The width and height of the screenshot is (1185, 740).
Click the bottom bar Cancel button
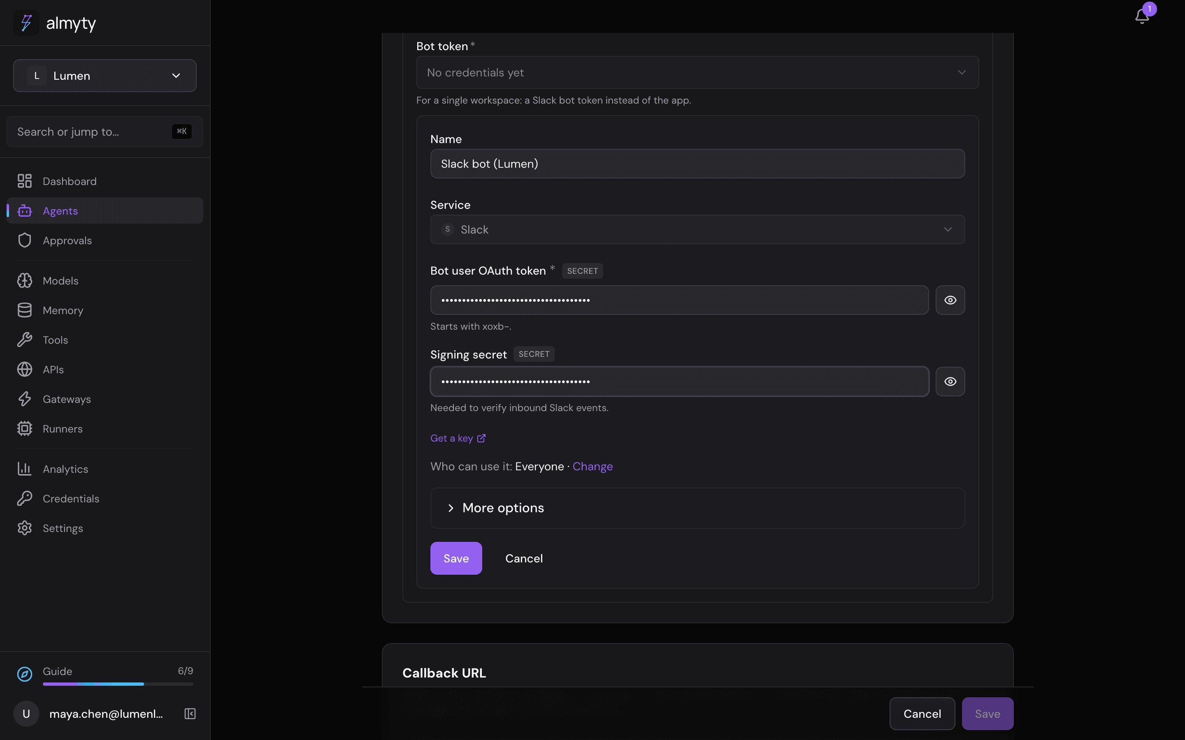point(922,714)
